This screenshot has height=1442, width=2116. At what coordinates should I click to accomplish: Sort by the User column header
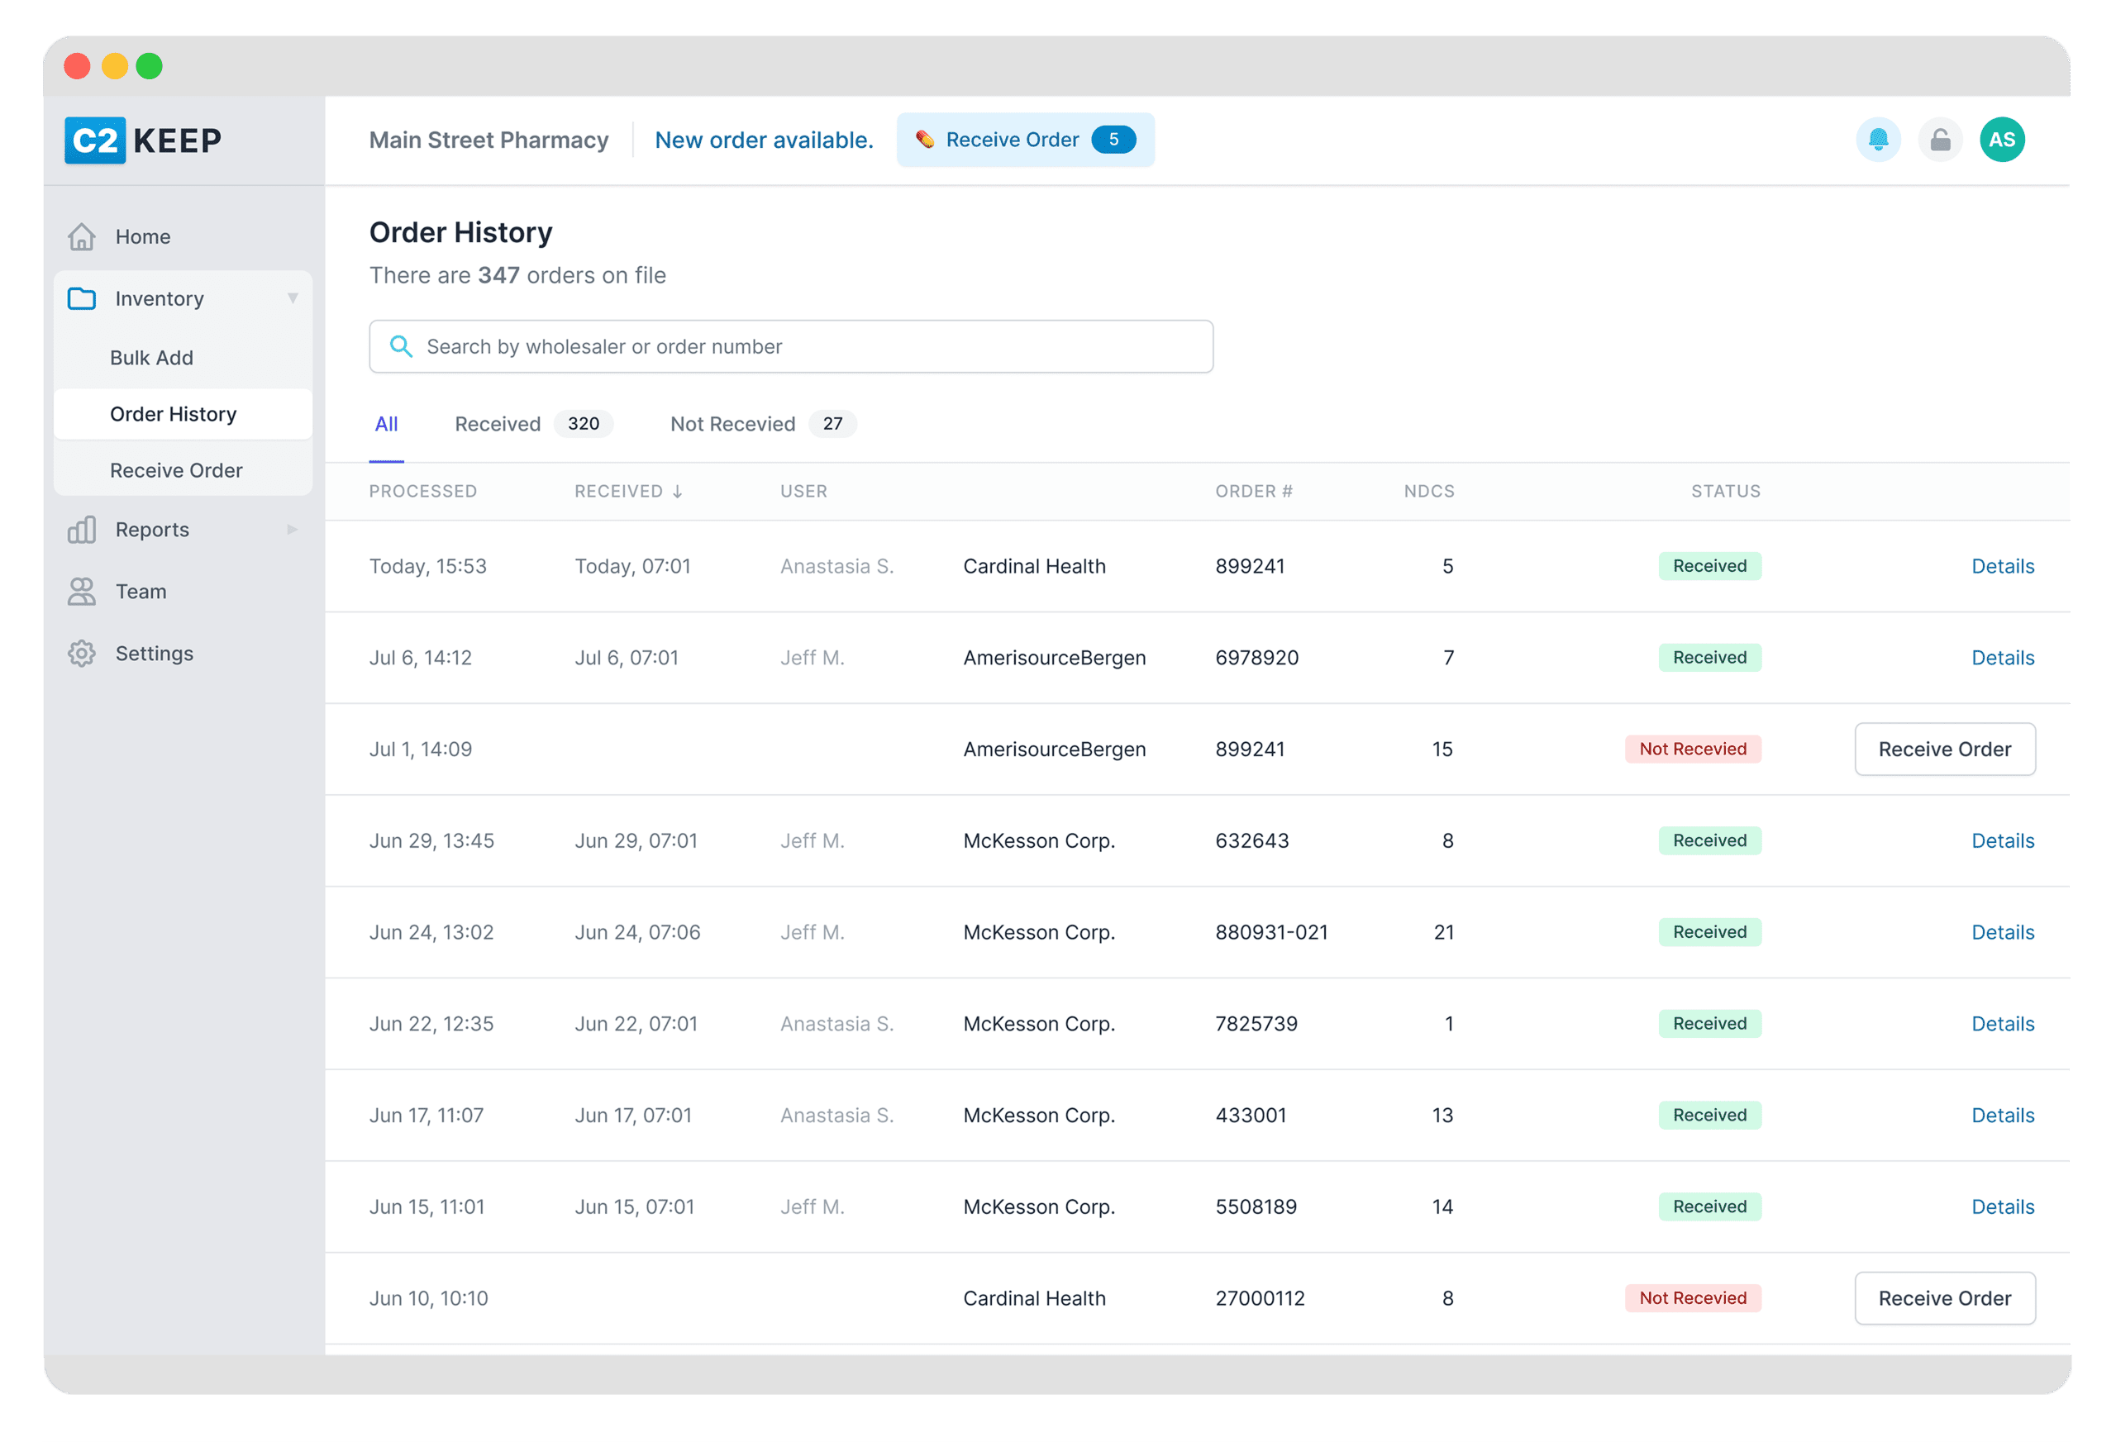803,492
